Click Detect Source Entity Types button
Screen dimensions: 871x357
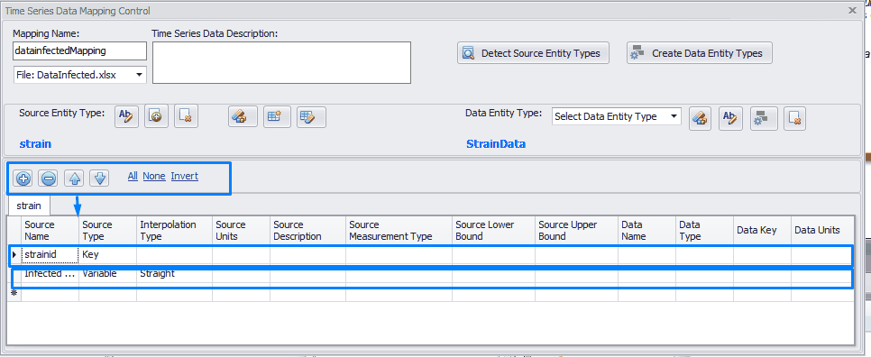[x=533, y=53]
